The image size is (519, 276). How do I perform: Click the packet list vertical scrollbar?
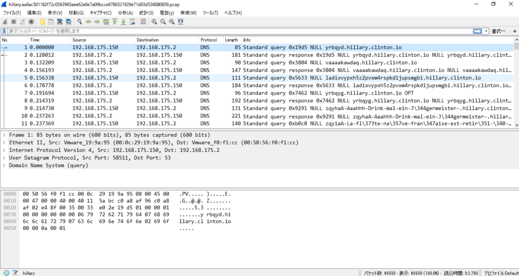click(x=516, y=82)
